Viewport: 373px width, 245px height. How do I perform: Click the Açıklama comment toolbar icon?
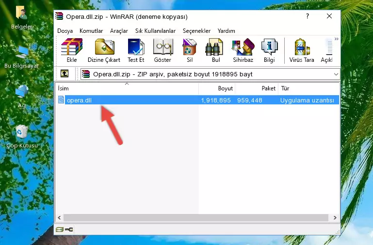tap(327, 50)
